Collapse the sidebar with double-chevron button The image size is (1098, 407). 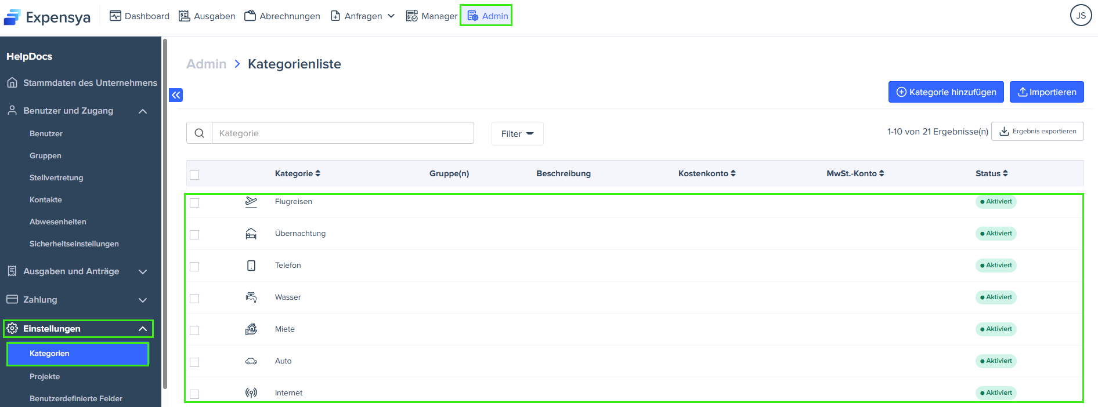coord(176,95)
